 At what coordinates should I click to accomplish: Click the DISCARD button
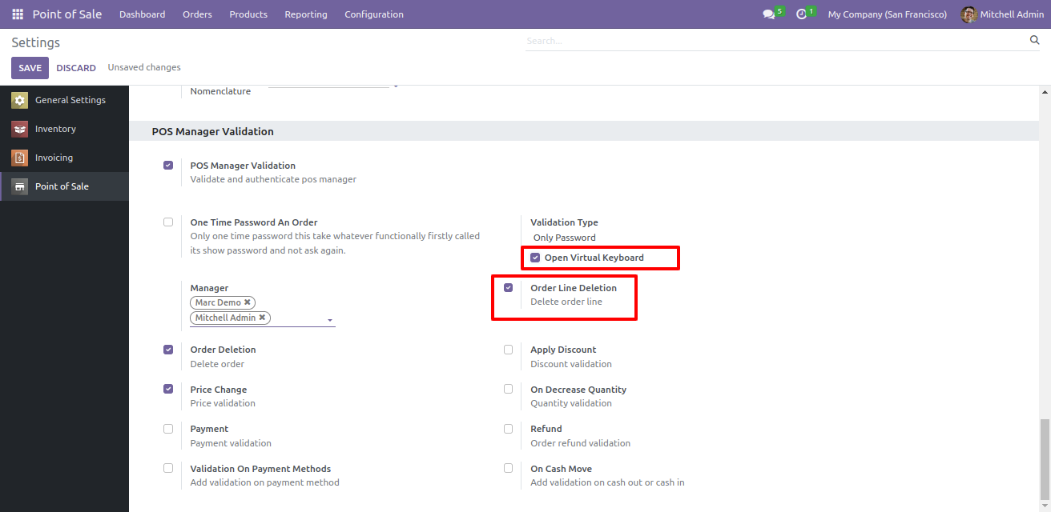click(x=76, y=68)
